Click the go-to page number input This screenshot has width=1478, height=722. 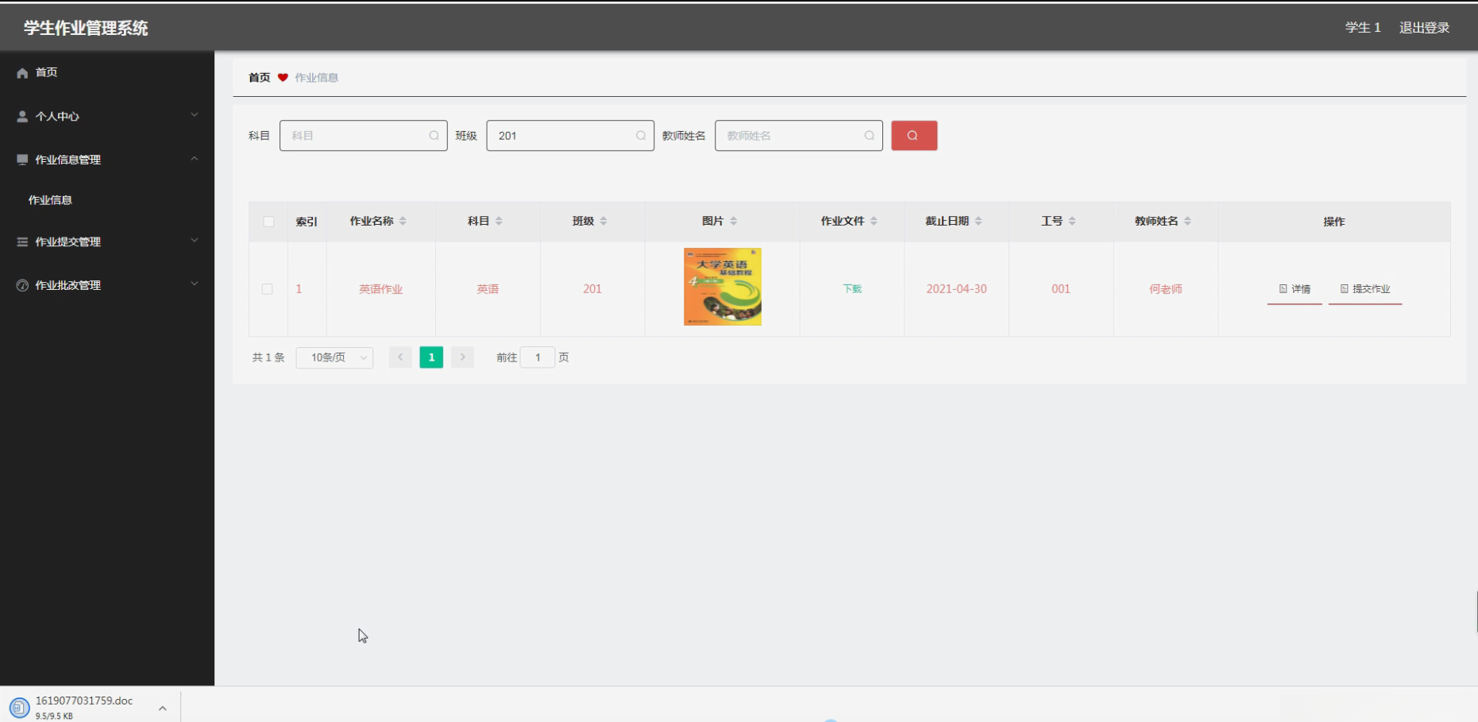pos(538,357)
